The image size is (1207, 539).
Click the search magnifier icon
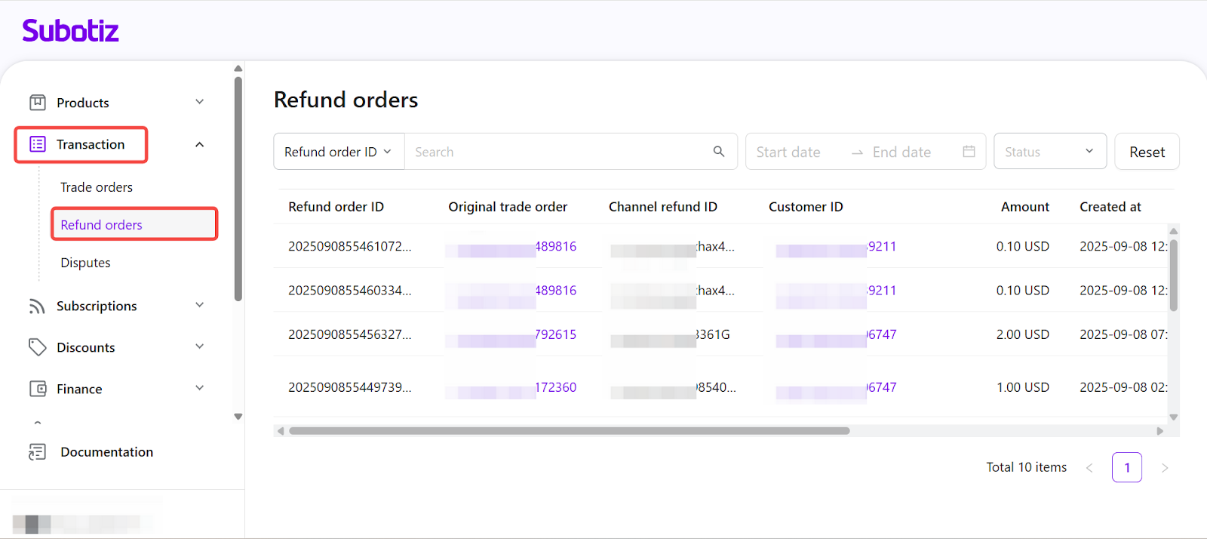(x=718, y=152)
